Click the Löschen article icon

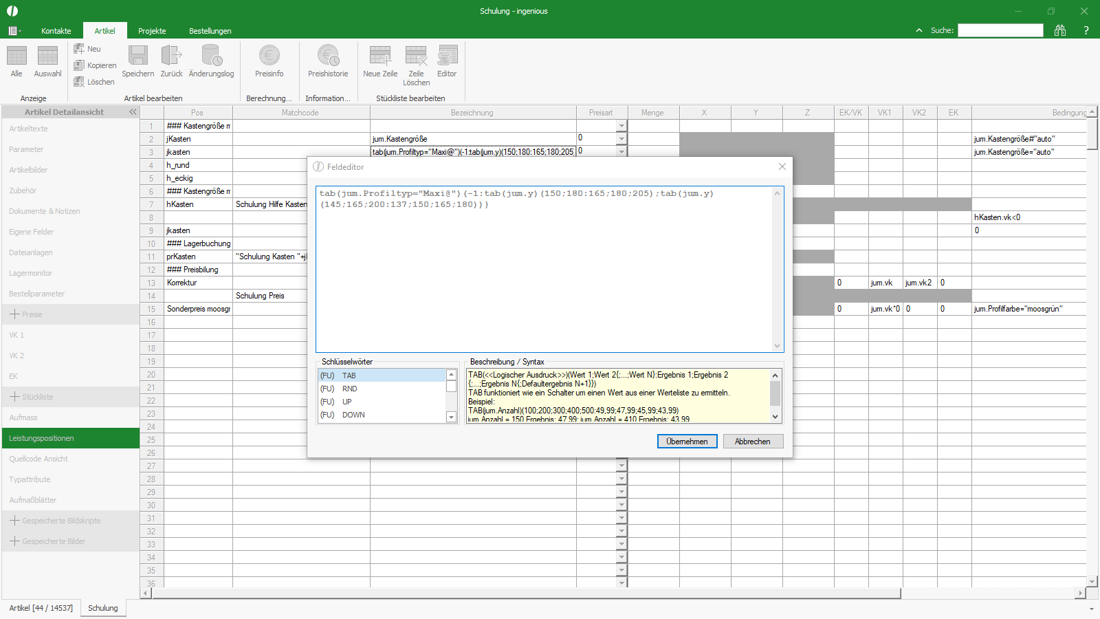click(x=79, y=82)
